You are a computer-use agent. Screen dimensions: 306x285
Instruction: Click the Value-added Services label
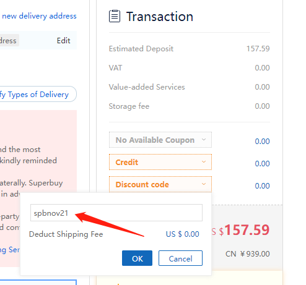pos(147,87)
